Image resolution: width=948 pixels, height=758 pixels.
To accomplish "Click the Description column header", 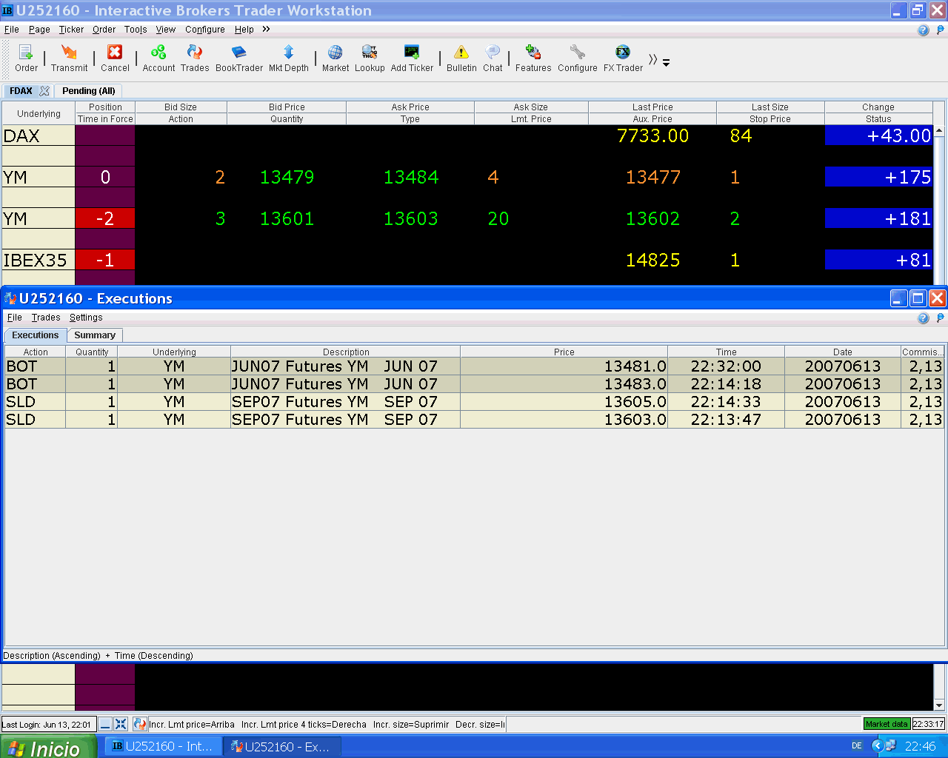I will (345, 352).
